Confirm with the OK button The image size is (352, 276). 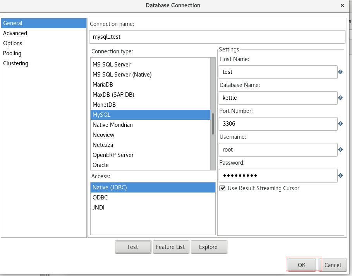pos(302,265)
